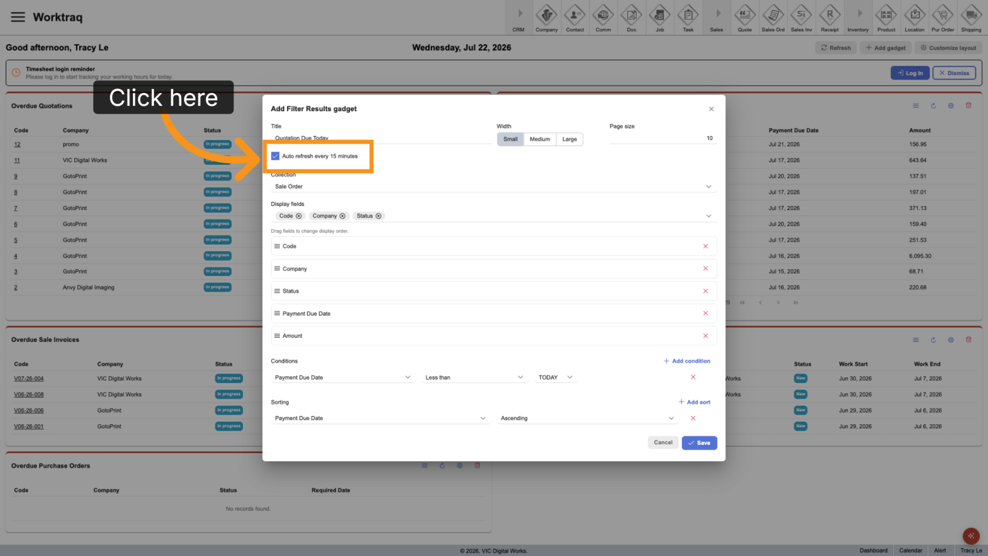Remove the Amount row from display order
The width and height of the screenshot is (988, 556).
click(705, 335)
